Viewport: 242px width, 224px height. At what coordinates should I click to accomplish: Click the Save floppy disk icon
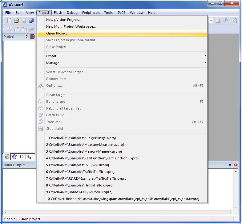tap(24, 21)
